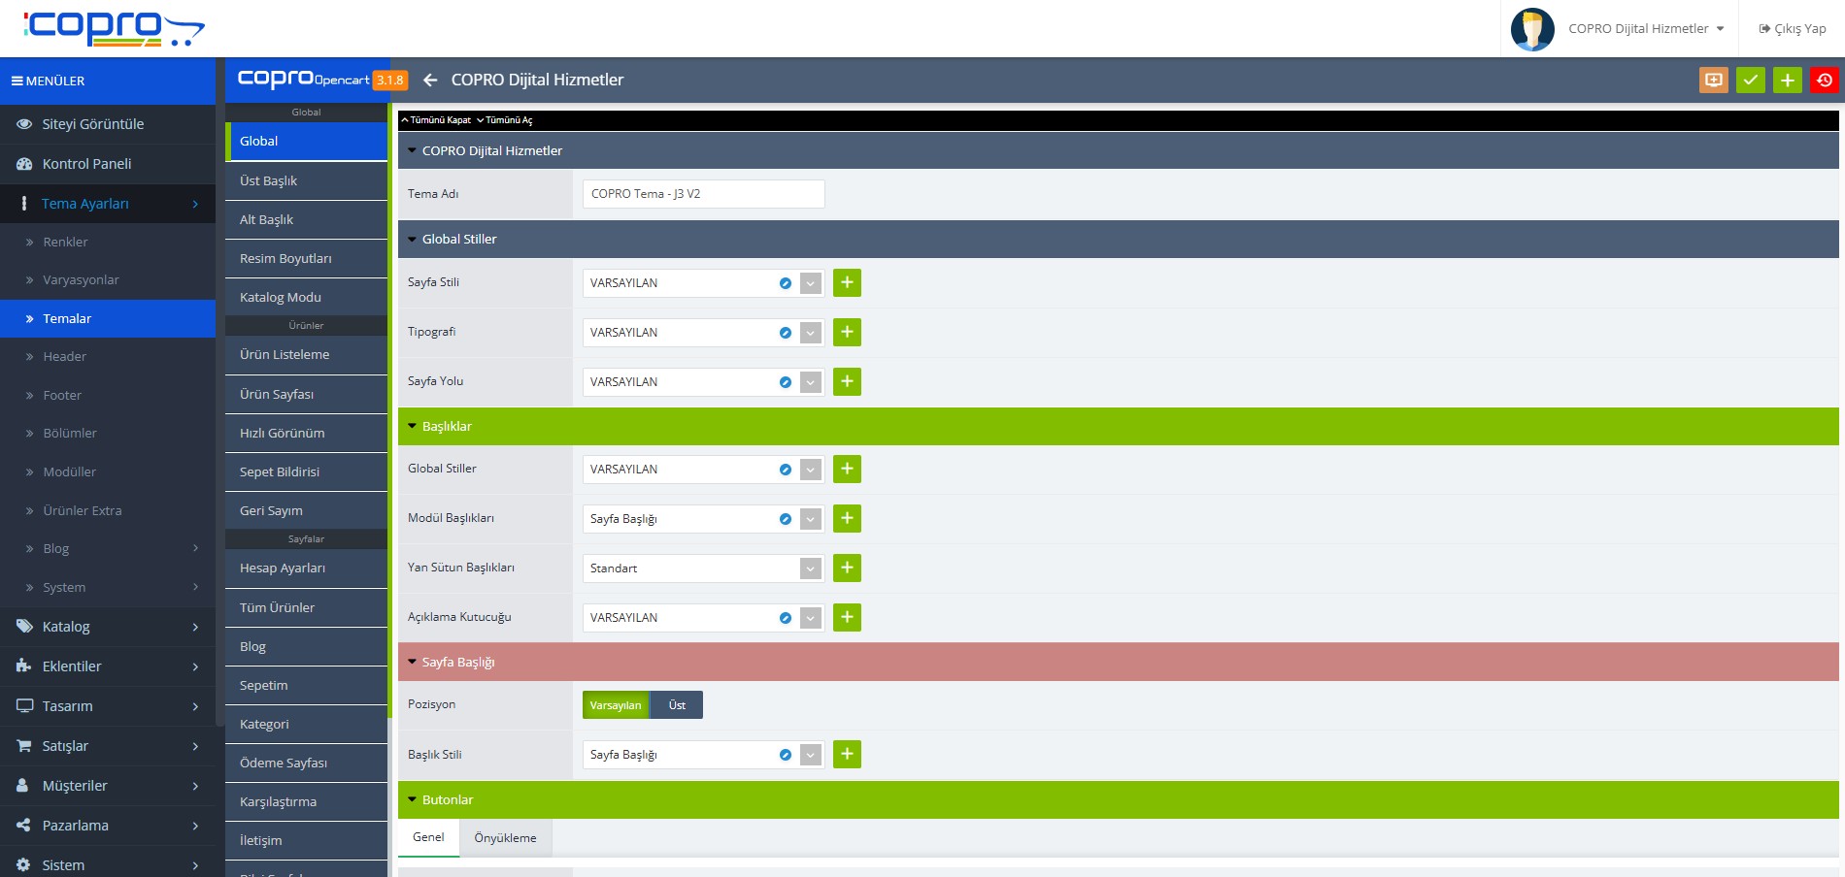
Task: Select Varsayılan option for Pozisyon
Action: coord(616,705)
